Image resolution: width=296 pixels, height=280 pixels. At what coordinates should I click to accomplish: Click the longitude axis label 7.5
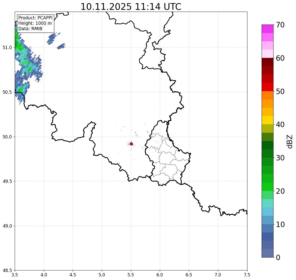(247, 275)
